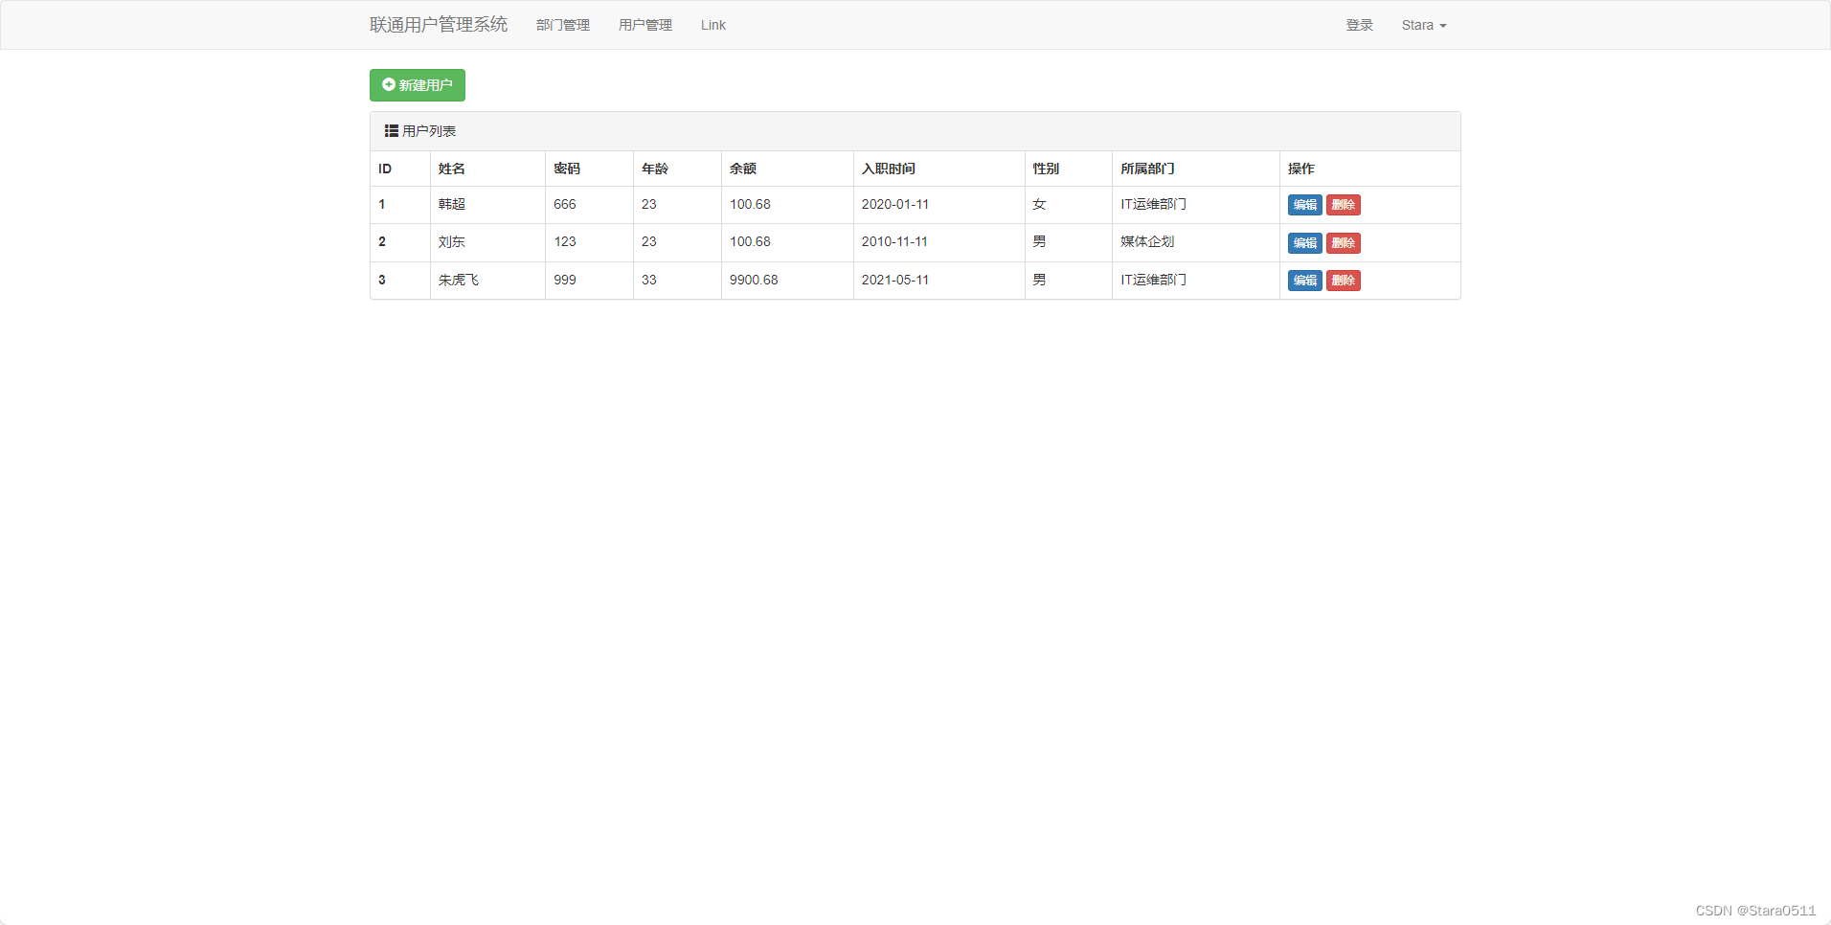Click the plus icon on 新建用户 button
Viewport: 1831px width, 925px height.
pyautogui.click(x=389, y=84)
